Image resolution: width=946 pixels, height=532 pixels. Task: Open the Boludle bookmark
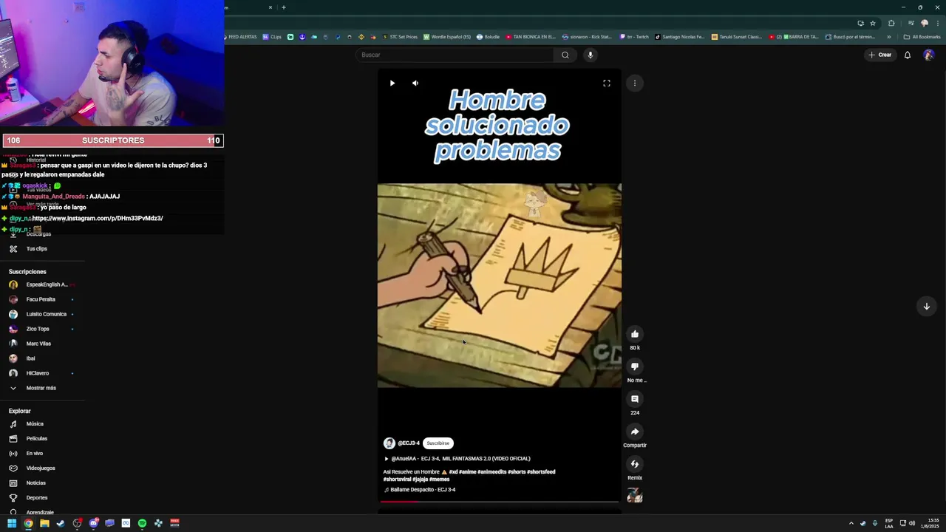click(x=488, y=37)
